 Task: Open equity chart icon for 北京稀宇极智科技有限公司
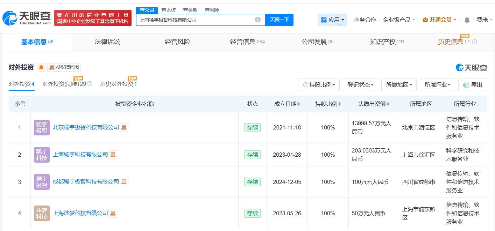point(124,128)
